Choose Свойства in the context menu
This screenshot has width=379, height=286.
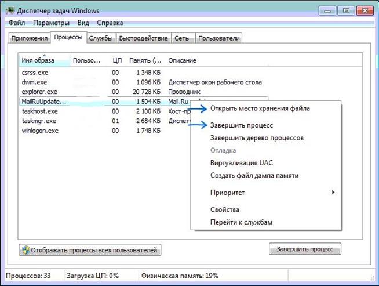225,209
